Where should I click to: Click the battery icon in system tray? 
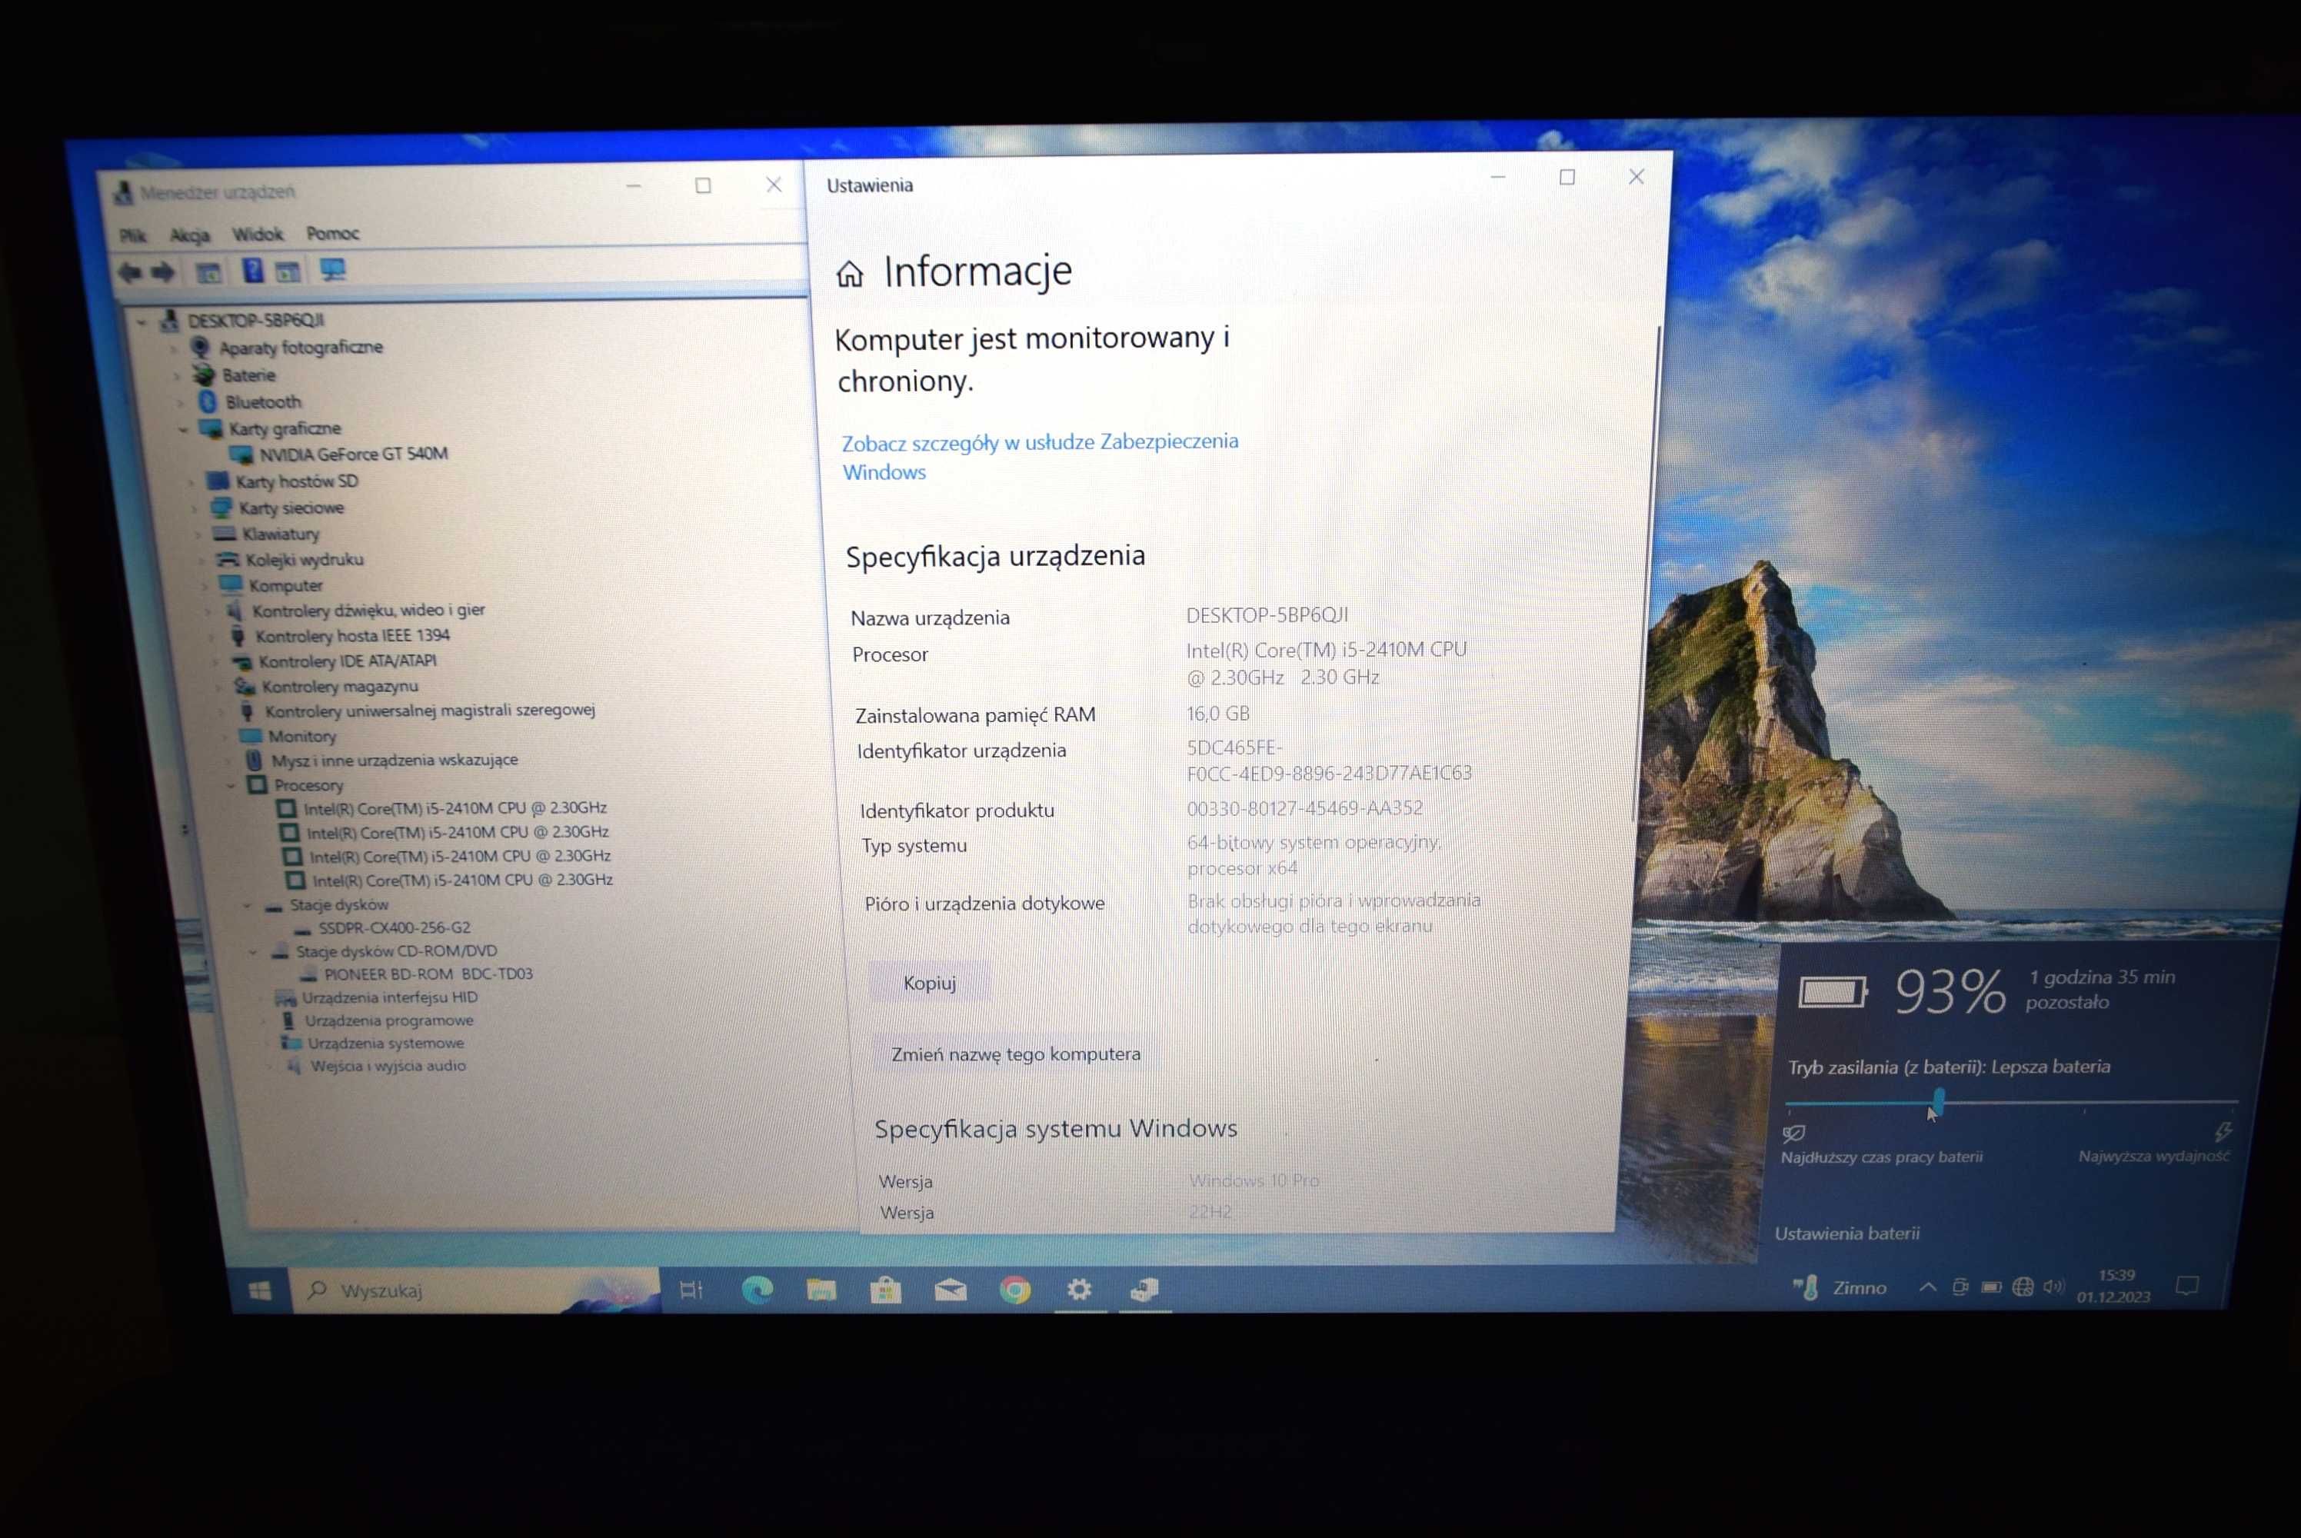(x=1991, y=1287)
